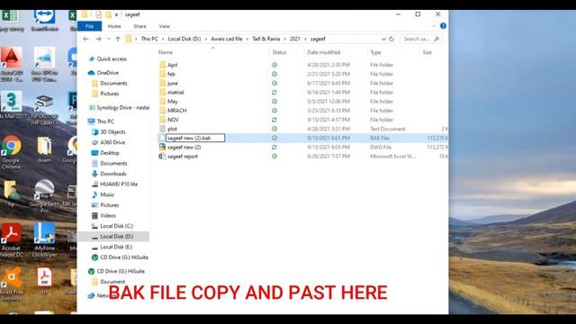Open iMyFone LockWiper desktop shortcut
Viewport: 576px width, 324px height.
click(44, 239)
